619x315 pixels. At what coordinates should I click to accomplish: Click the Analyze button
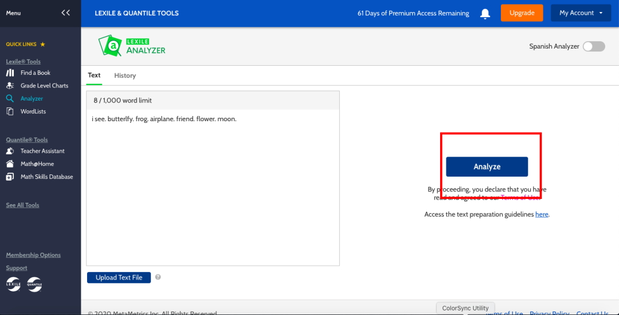tap(487, 166)
